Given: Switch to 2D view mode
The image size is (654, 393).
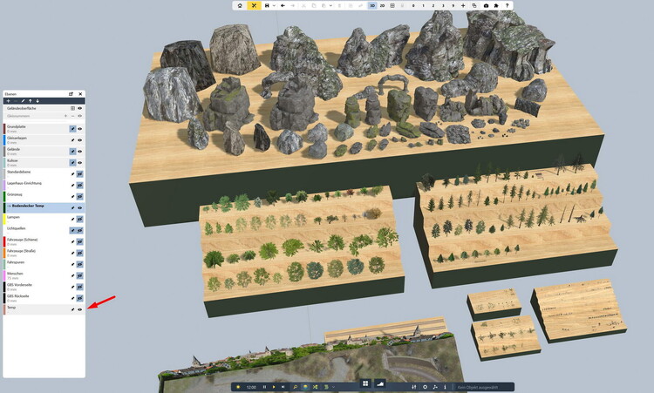Looking at the screenshot, I should tap(383, 5).
